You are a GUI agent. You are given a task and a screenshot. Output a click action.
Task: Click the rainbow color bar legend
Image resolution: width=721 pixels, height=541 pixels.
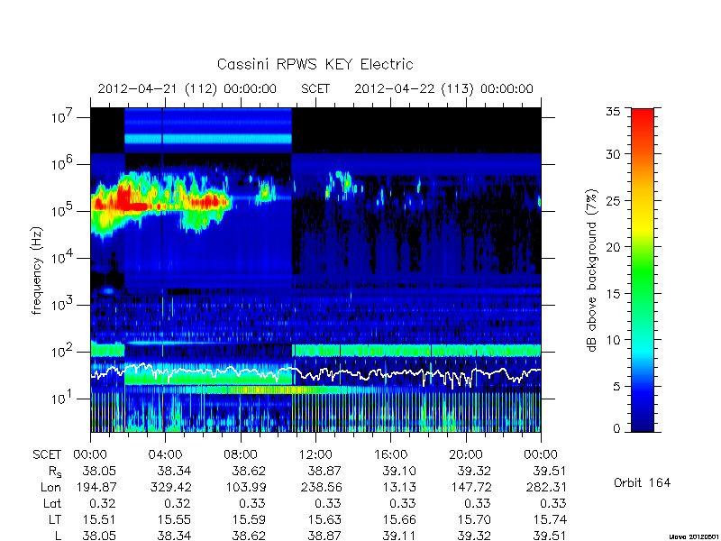(643, 270)
